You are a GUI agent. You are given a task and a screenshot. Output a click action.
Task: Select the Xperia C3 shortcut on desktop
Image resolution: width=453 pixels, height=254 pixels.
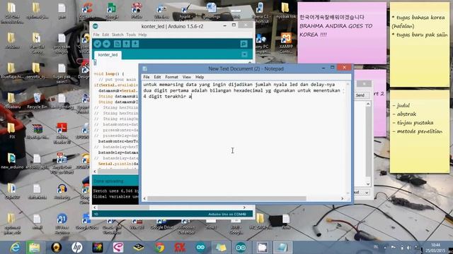pyautogui.click(x=260, y=13)
